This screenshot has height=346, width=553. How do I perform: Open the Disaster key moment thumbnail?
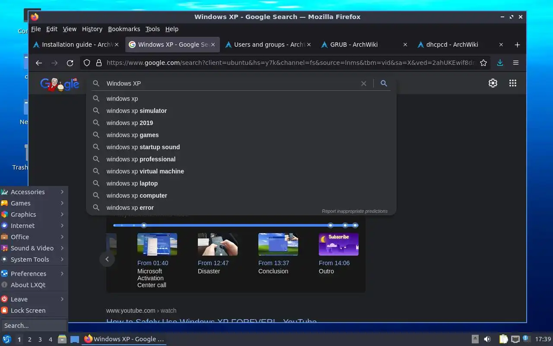pos(218,244)
